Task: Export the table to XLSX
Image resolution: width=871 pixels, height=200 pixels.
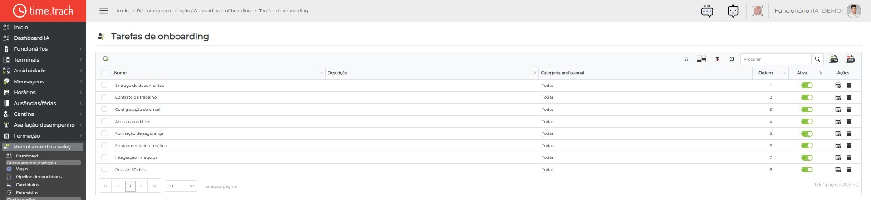Action: point(833,59)
